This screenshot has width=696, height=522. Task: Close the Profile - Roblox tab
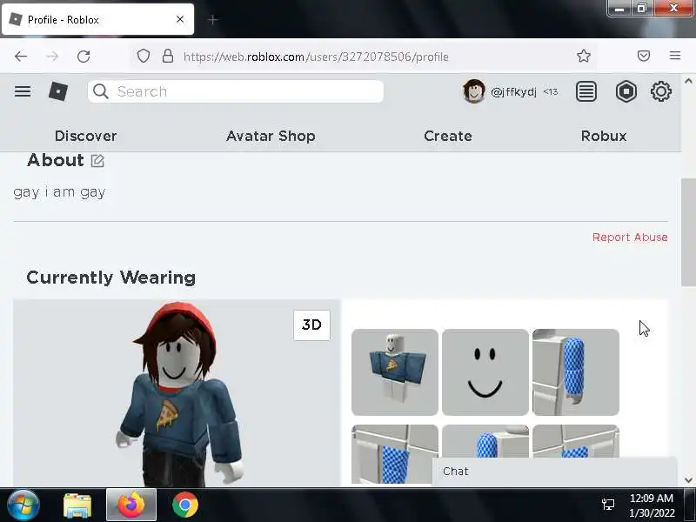pyautogui.click(x=180, y=19)
